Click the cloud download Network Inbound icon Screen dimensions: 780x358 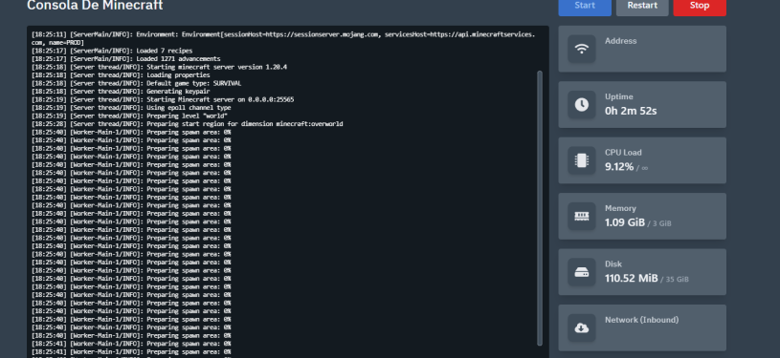point(582,327)
